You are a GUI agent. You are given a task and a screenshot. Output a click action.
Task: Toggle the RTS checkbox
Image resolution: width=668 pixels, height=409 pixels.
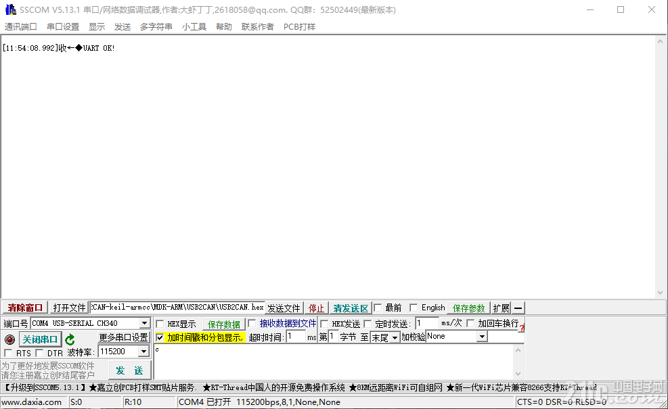pos(8,353)
